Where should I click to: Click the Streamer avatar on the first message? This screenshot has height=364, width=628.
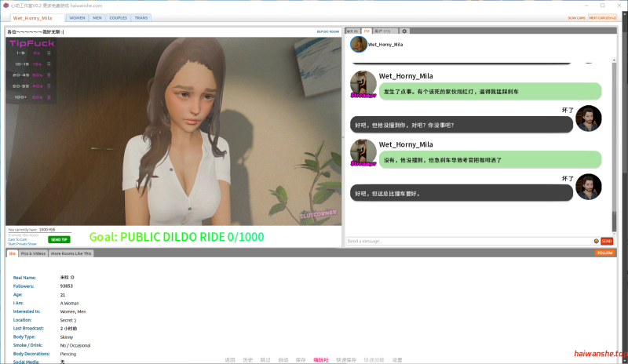[x=363, y=85]
